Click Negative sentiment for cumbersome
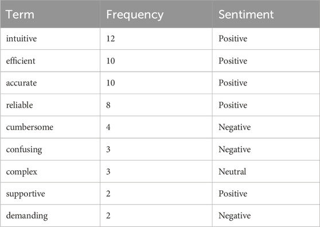 coord(235,127)
